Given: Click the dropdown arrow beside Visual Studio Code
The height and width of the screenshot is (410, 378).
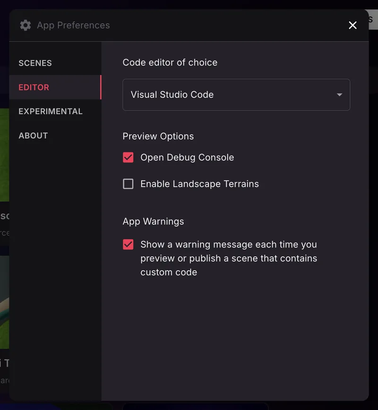Looking at the screenshot, I should [339, 95].
